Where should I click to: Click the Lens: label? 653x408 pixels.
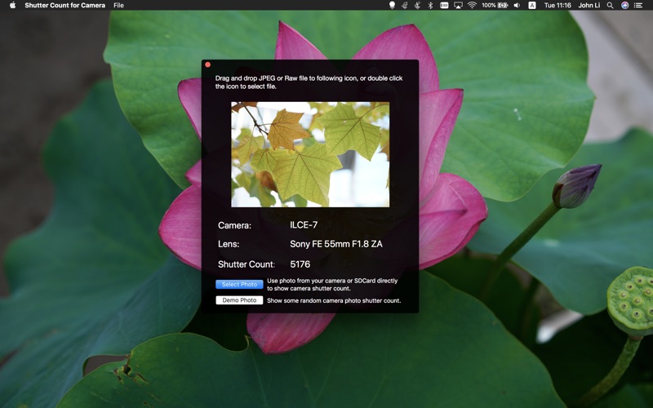click(x=229, y=244)
